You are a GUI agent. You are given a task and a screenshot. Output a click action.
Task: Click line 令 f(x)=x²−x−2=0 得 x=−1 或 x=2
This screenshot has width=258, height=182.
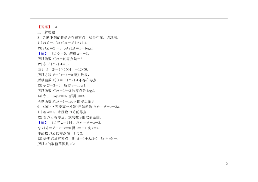coord(68,128)
